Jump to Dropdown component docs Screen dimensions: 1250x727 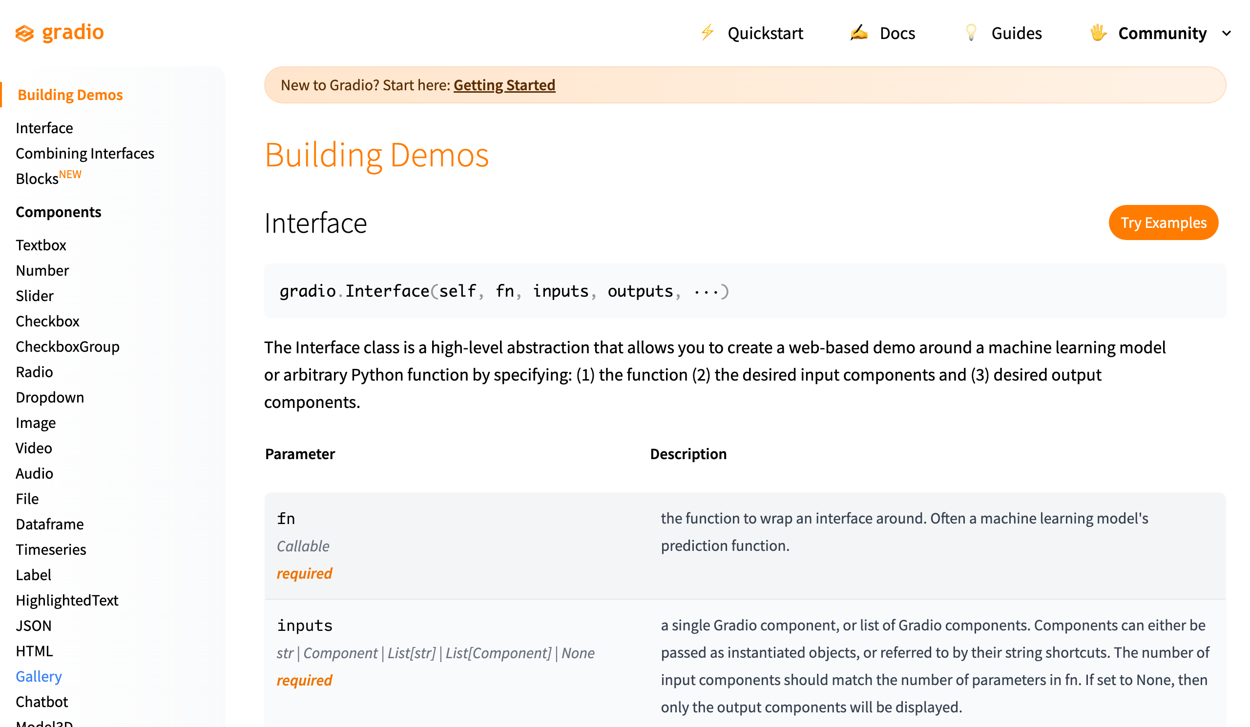tap(50, 397)
